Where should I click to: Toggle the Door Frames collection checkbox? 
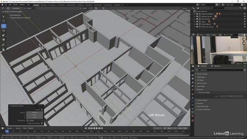pos(197,19)
